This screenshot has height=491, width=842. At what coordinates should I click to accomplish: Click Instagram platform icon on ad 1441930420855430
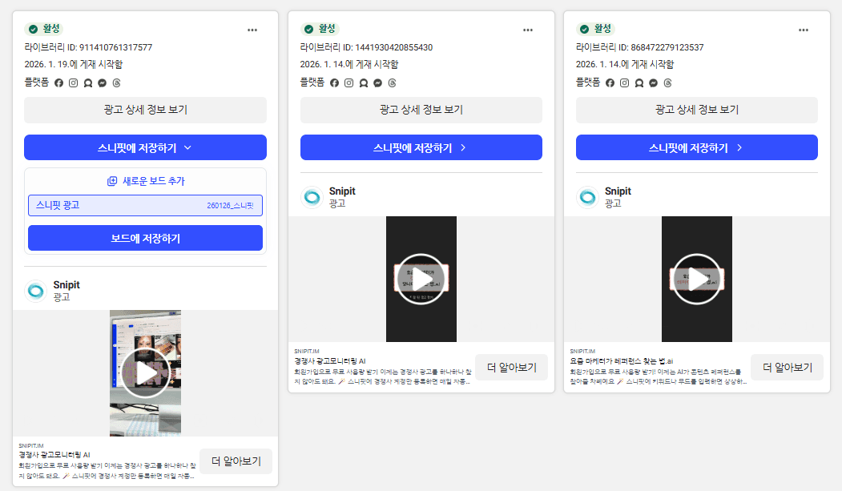(349, 83)
